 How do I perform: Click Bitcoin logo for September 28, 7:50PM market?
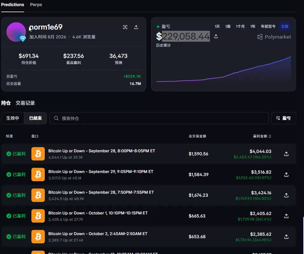coord(38,195)
